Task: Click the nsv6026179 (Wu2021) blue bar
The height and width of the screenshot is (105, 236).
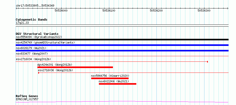Action: coord(122,51)
